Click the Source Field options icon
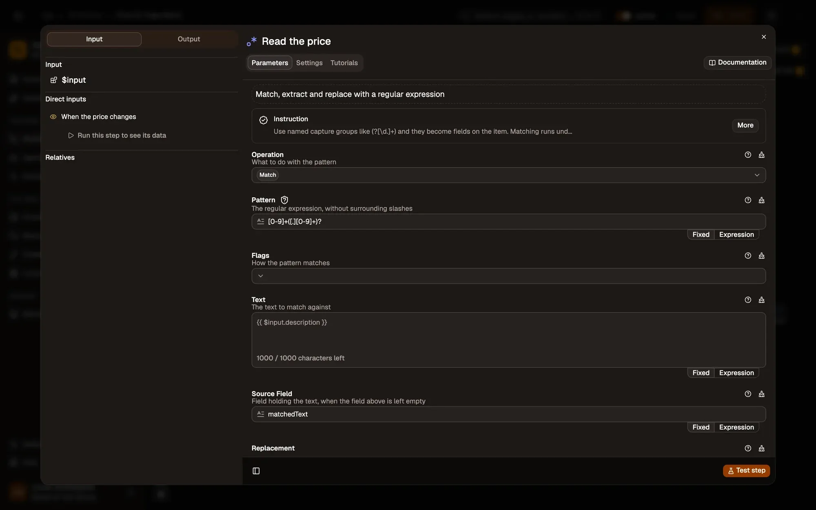Screen dimensions: 816x510 (x=761, y=394)
